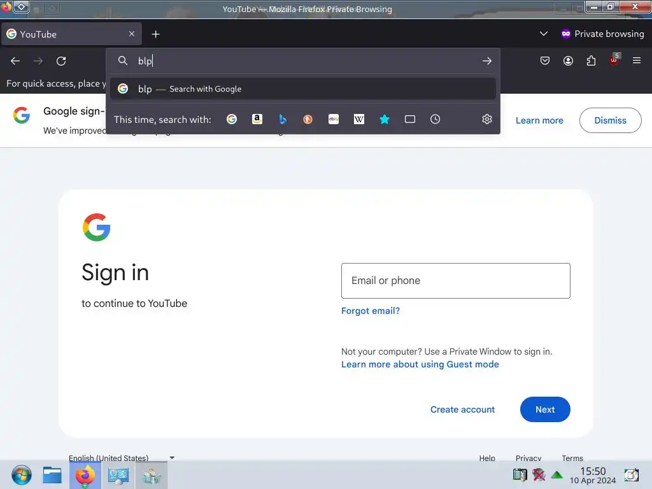Open the Privacy footer link
The width and height of the screenshot is (652, 489).
pos(528,458)
